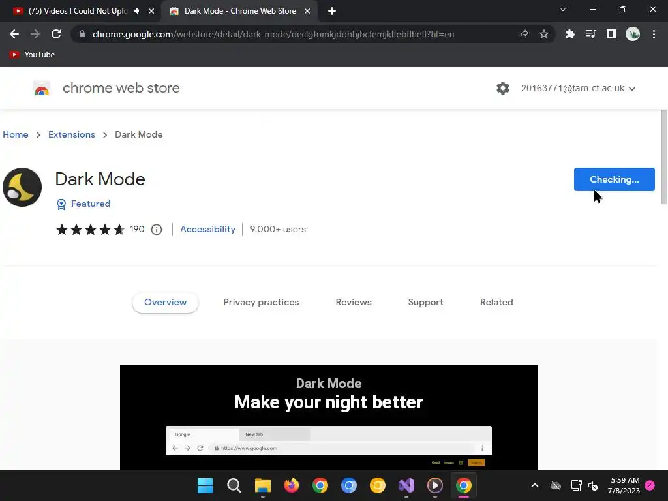This screenshot has height=501, width=668.
Task: Open the Chrome three-dot menu
Action: (654, 34)
